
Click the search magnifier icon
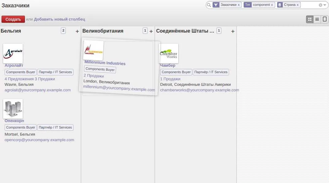(209, 5)
